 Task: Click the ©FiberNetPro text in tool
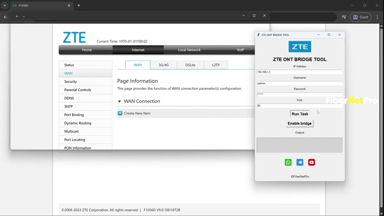(300, 176)
